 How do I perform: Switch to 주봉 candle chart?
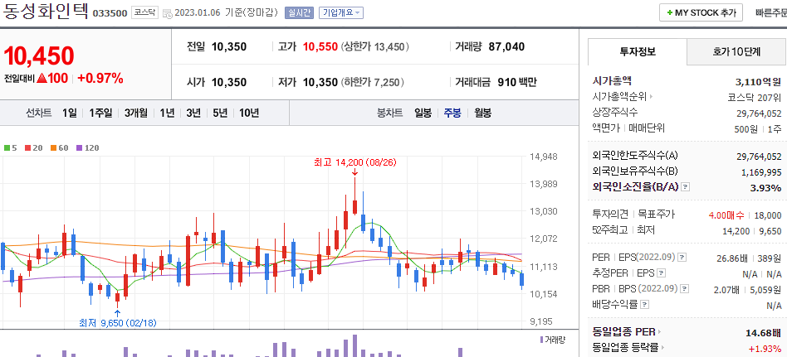pyautogui.click(x=452, y=113)
